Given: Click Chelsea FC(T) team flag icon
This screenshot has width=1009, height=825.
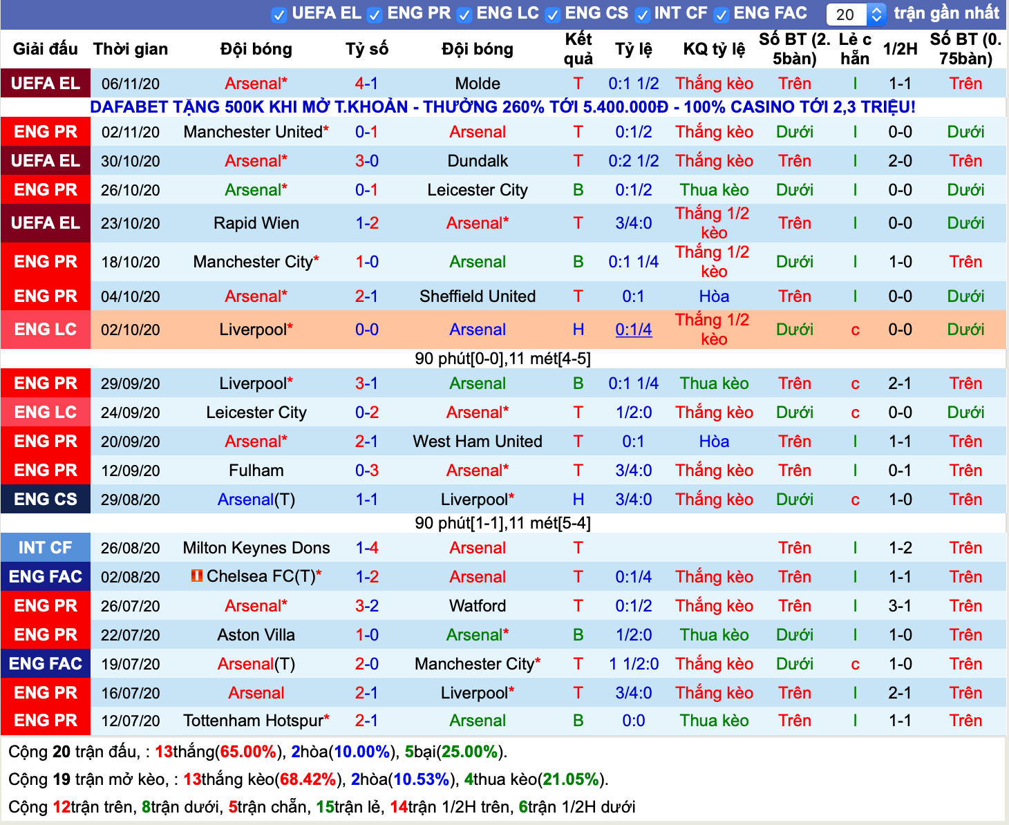Looking at the screenshot, I should tap(197, 576).
